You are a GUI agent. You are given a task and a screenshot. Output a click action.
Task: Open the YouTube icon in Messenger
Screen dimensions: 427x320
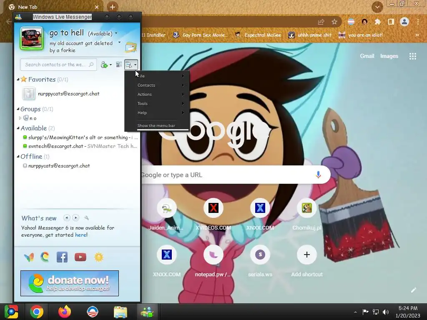[x=80, y=257]
